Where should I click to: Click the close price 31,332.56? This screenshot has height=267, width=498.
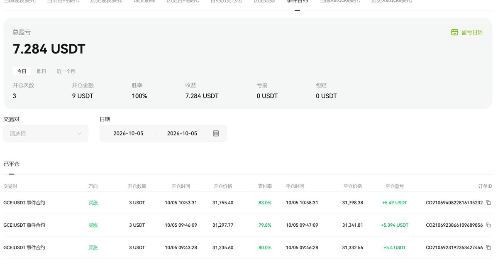tap(353, 248)
